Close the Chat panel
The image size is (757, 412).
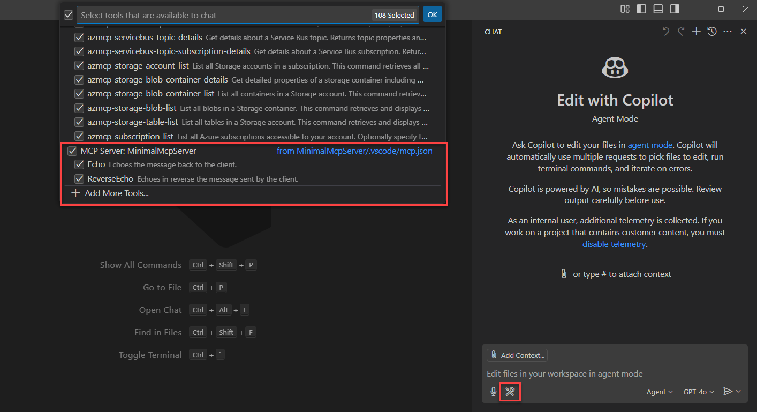[743, 32]
